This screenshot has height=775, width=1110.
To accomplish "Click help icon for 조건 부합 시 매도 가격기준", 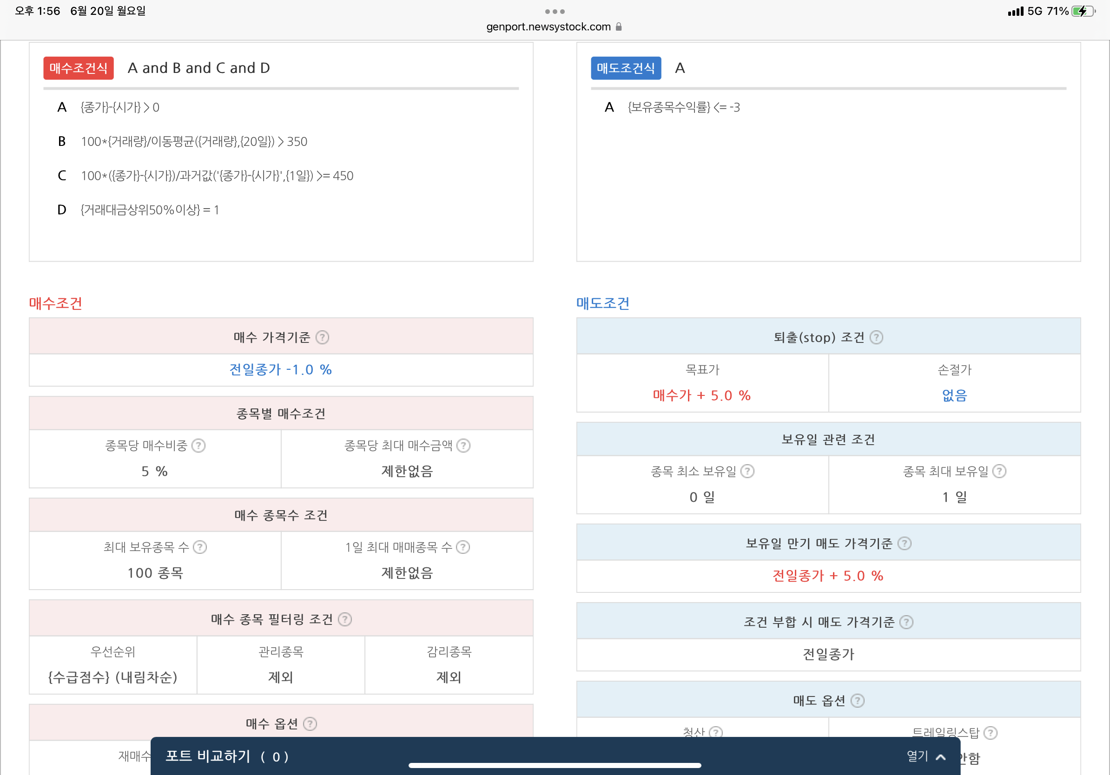I will 906,622.
